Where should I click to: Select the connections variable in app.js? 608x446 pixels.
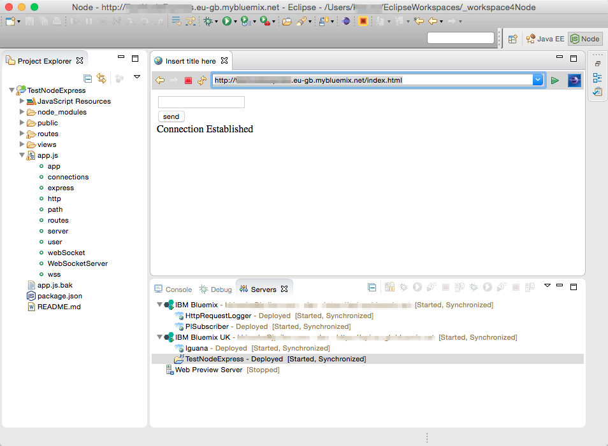point(68,177)
